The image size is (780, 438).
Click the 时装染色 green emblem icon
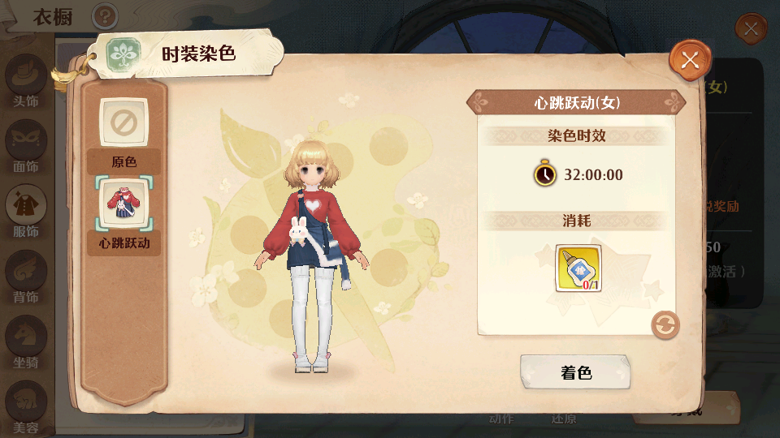tap(123, 55)
